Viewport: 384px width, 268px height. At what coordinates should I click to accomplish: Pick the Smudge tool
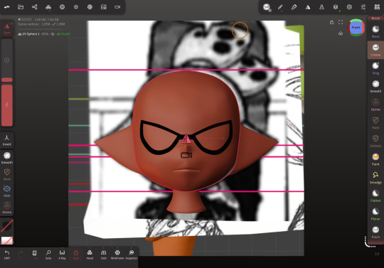click(x=375, y=178)
